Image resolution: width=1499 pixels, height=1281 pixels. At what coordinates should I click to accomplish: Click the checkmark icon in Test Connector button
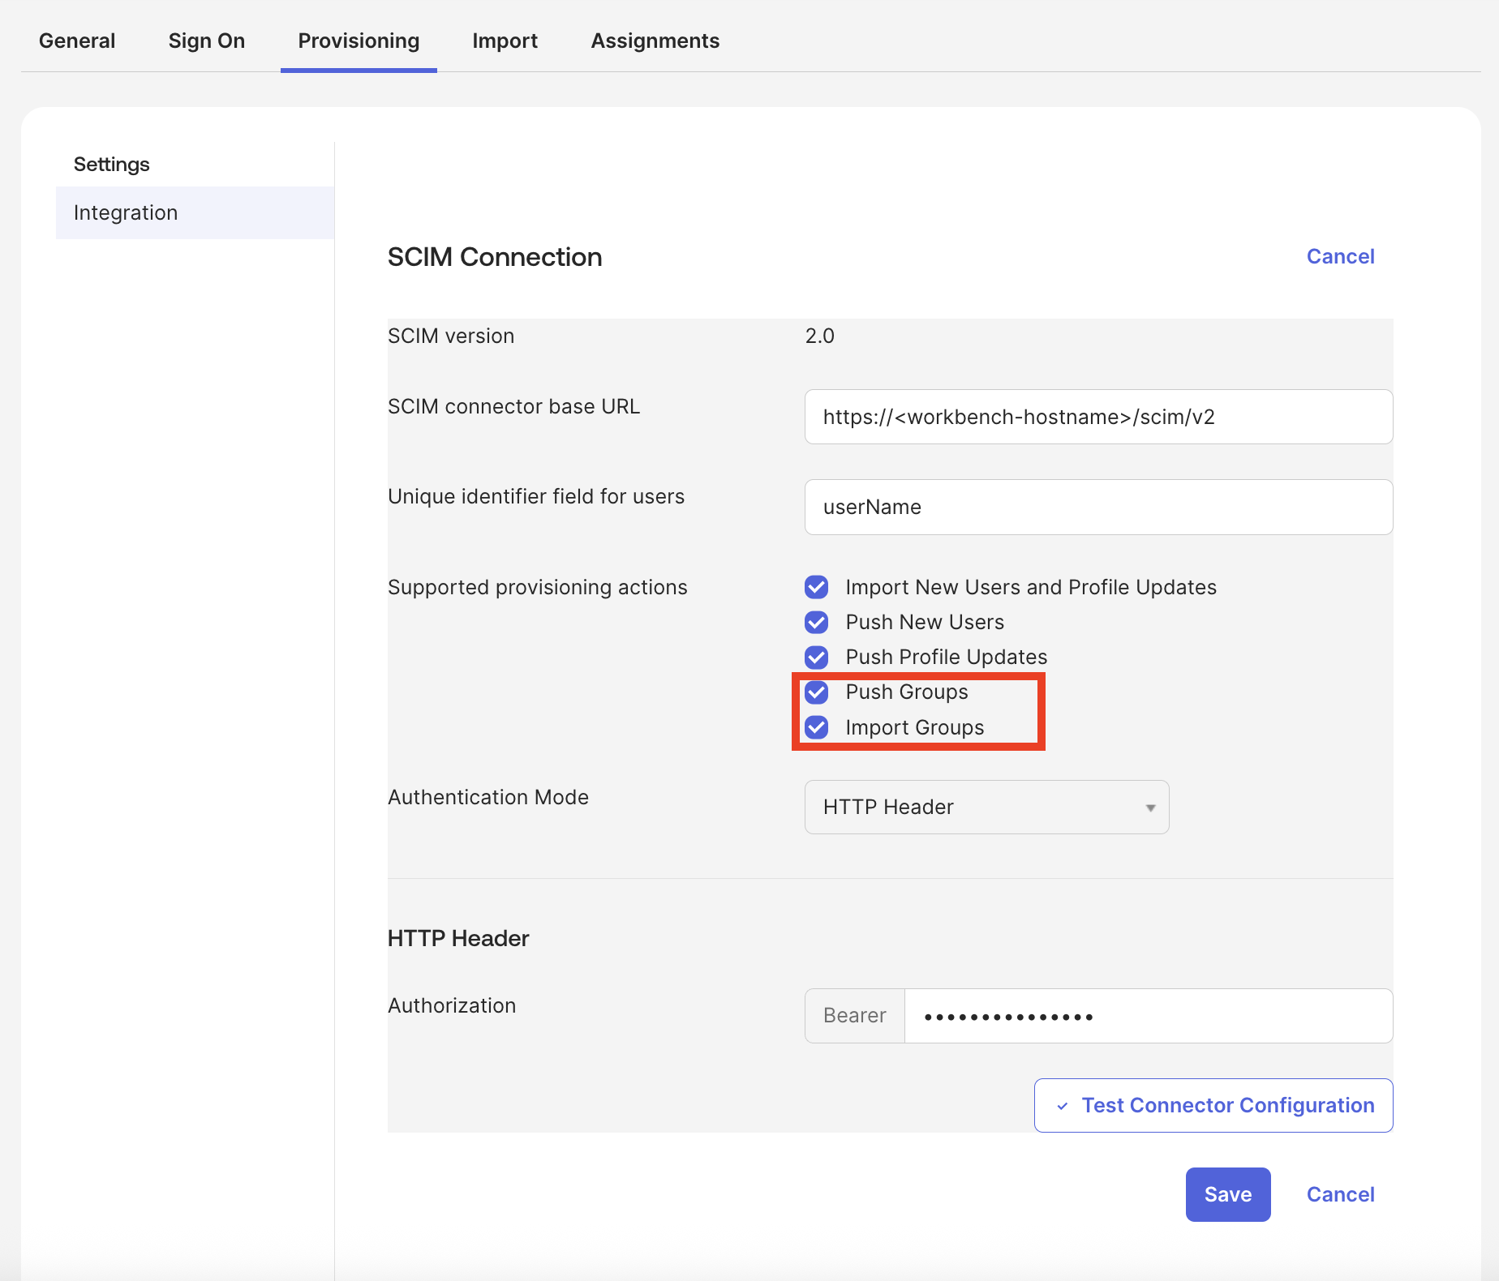click(1063, 1106)
